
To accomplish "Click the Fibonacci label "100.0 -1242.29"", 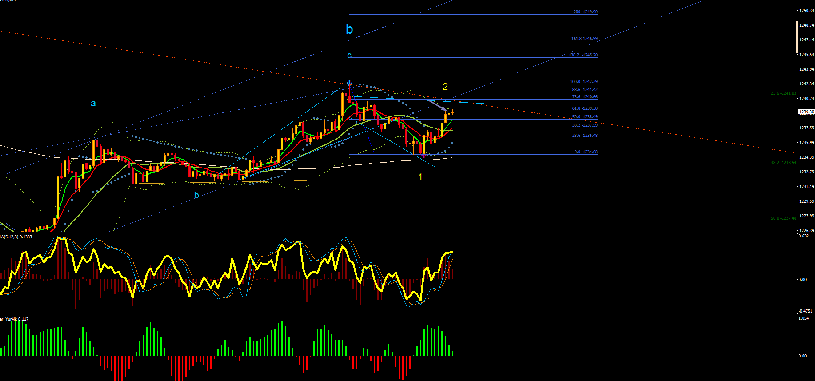I will click(584, 82).
